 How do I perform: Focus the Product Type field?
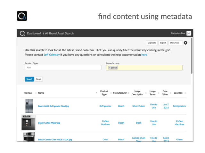pos(63,68)
